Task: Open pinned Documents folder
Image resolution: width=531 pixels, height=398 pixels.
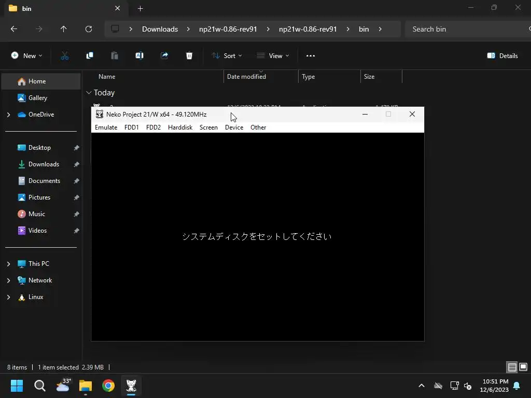Action: tap(45, 181)
